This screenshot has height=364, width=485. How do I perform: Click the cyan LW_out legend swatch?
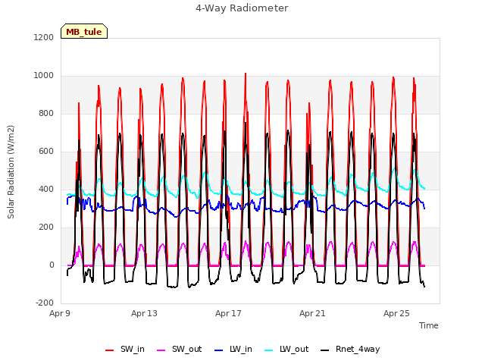(269, 350)
